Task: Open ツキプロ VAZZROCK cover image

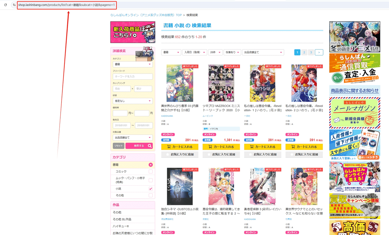Action: pyautogui.click(x=221, y=83)
